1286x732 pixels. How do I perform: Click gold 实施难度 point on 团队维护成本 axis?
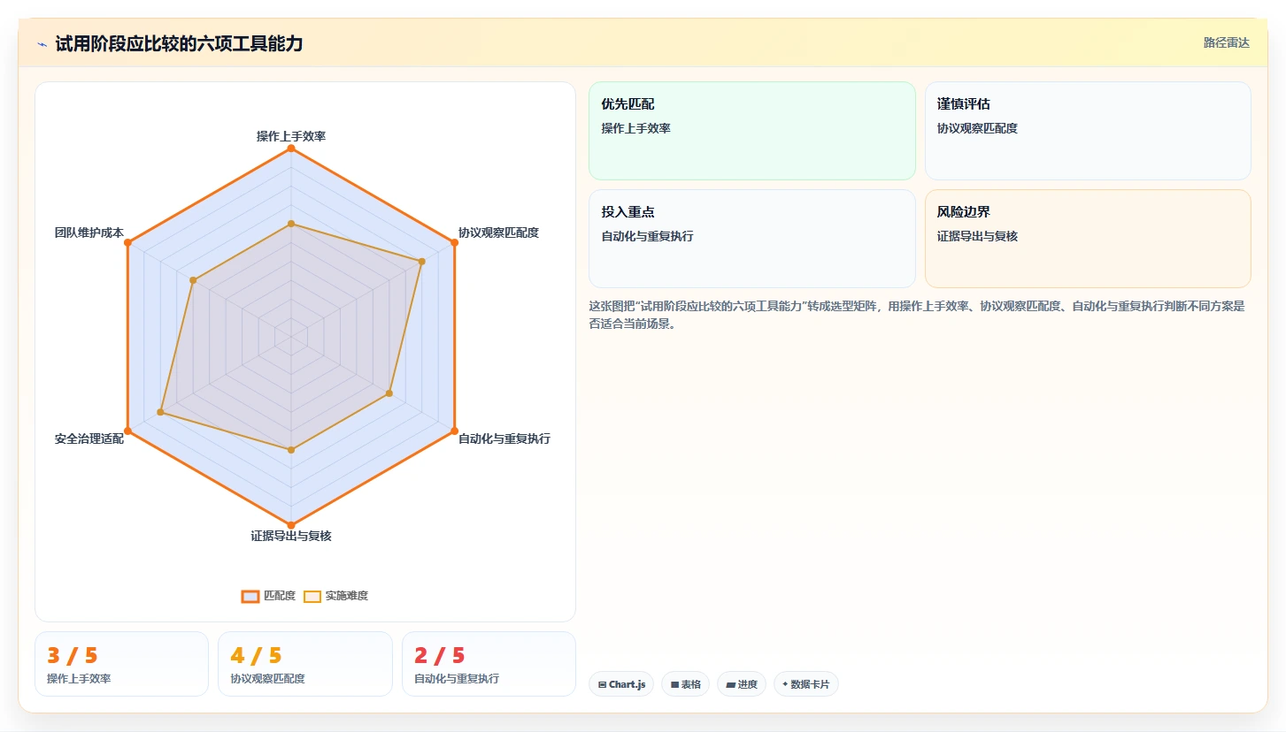[x=193, y=280]
